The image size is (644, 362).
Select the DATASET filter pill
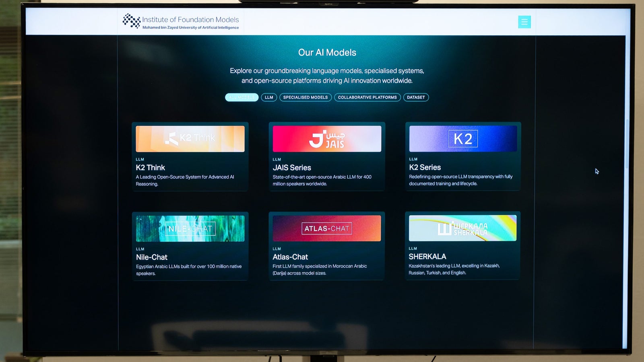tap(416, 97)
